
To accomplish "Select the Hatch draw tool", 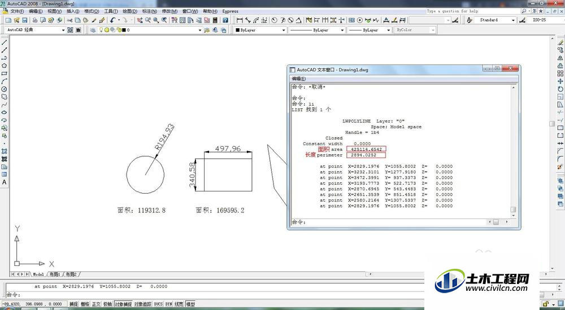I will 5,151.
